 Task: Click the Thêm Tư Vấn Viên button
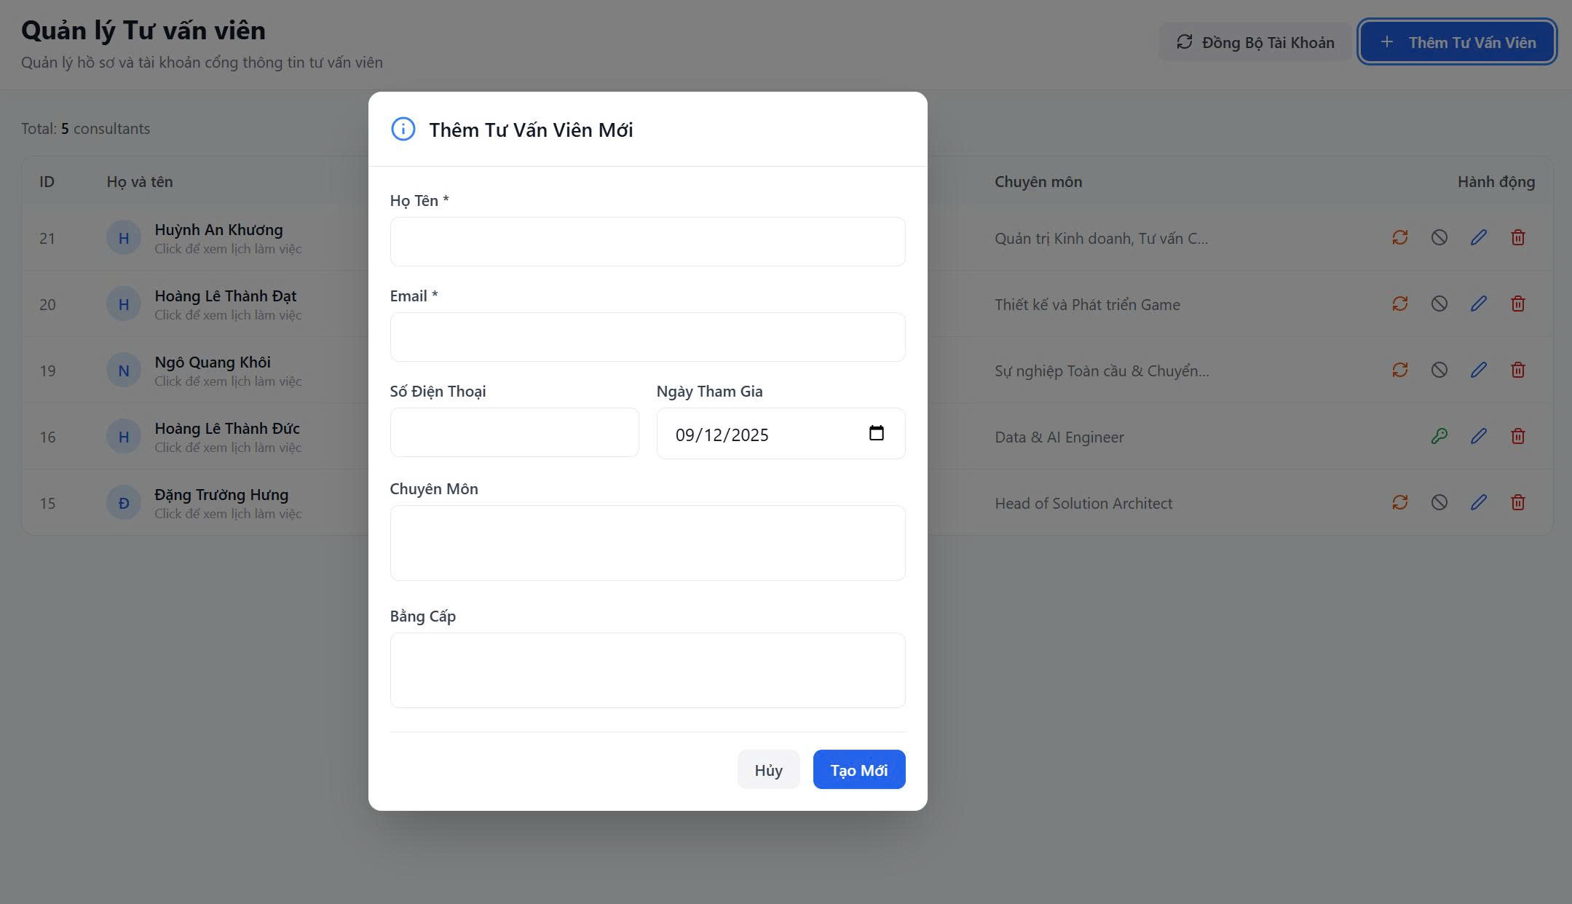point(1457,42)
